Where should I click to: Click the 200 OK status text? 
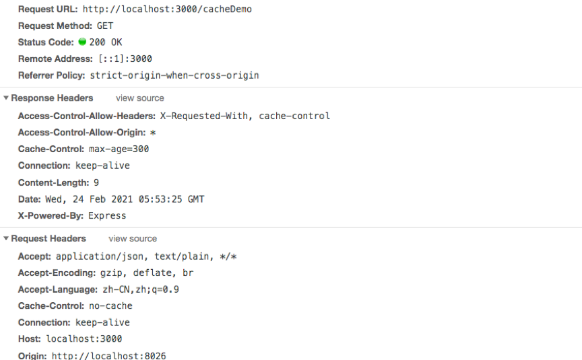106,42
